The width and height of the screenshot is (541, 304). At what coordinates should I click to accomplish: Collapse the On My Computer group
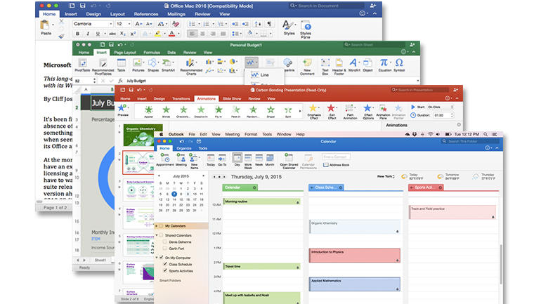pos(156,258)
